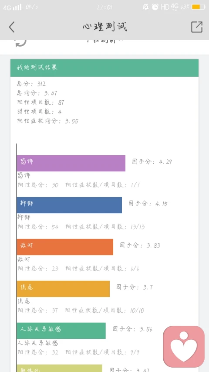Tap the 阳性症状均分 3.55 line

(x=47, y=121)
